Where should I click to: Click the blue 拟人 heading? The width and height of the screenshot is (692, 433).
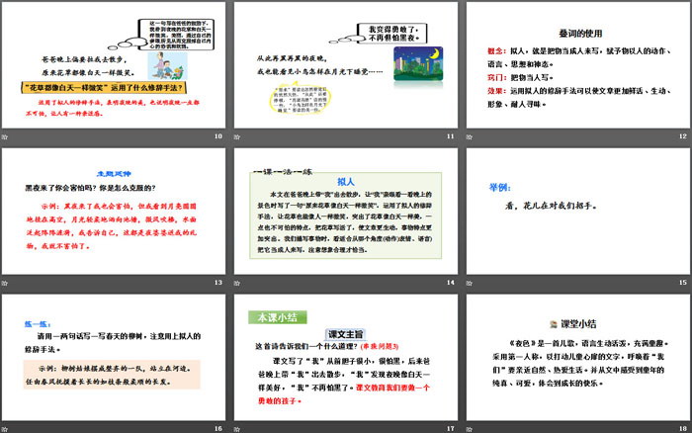346,182
